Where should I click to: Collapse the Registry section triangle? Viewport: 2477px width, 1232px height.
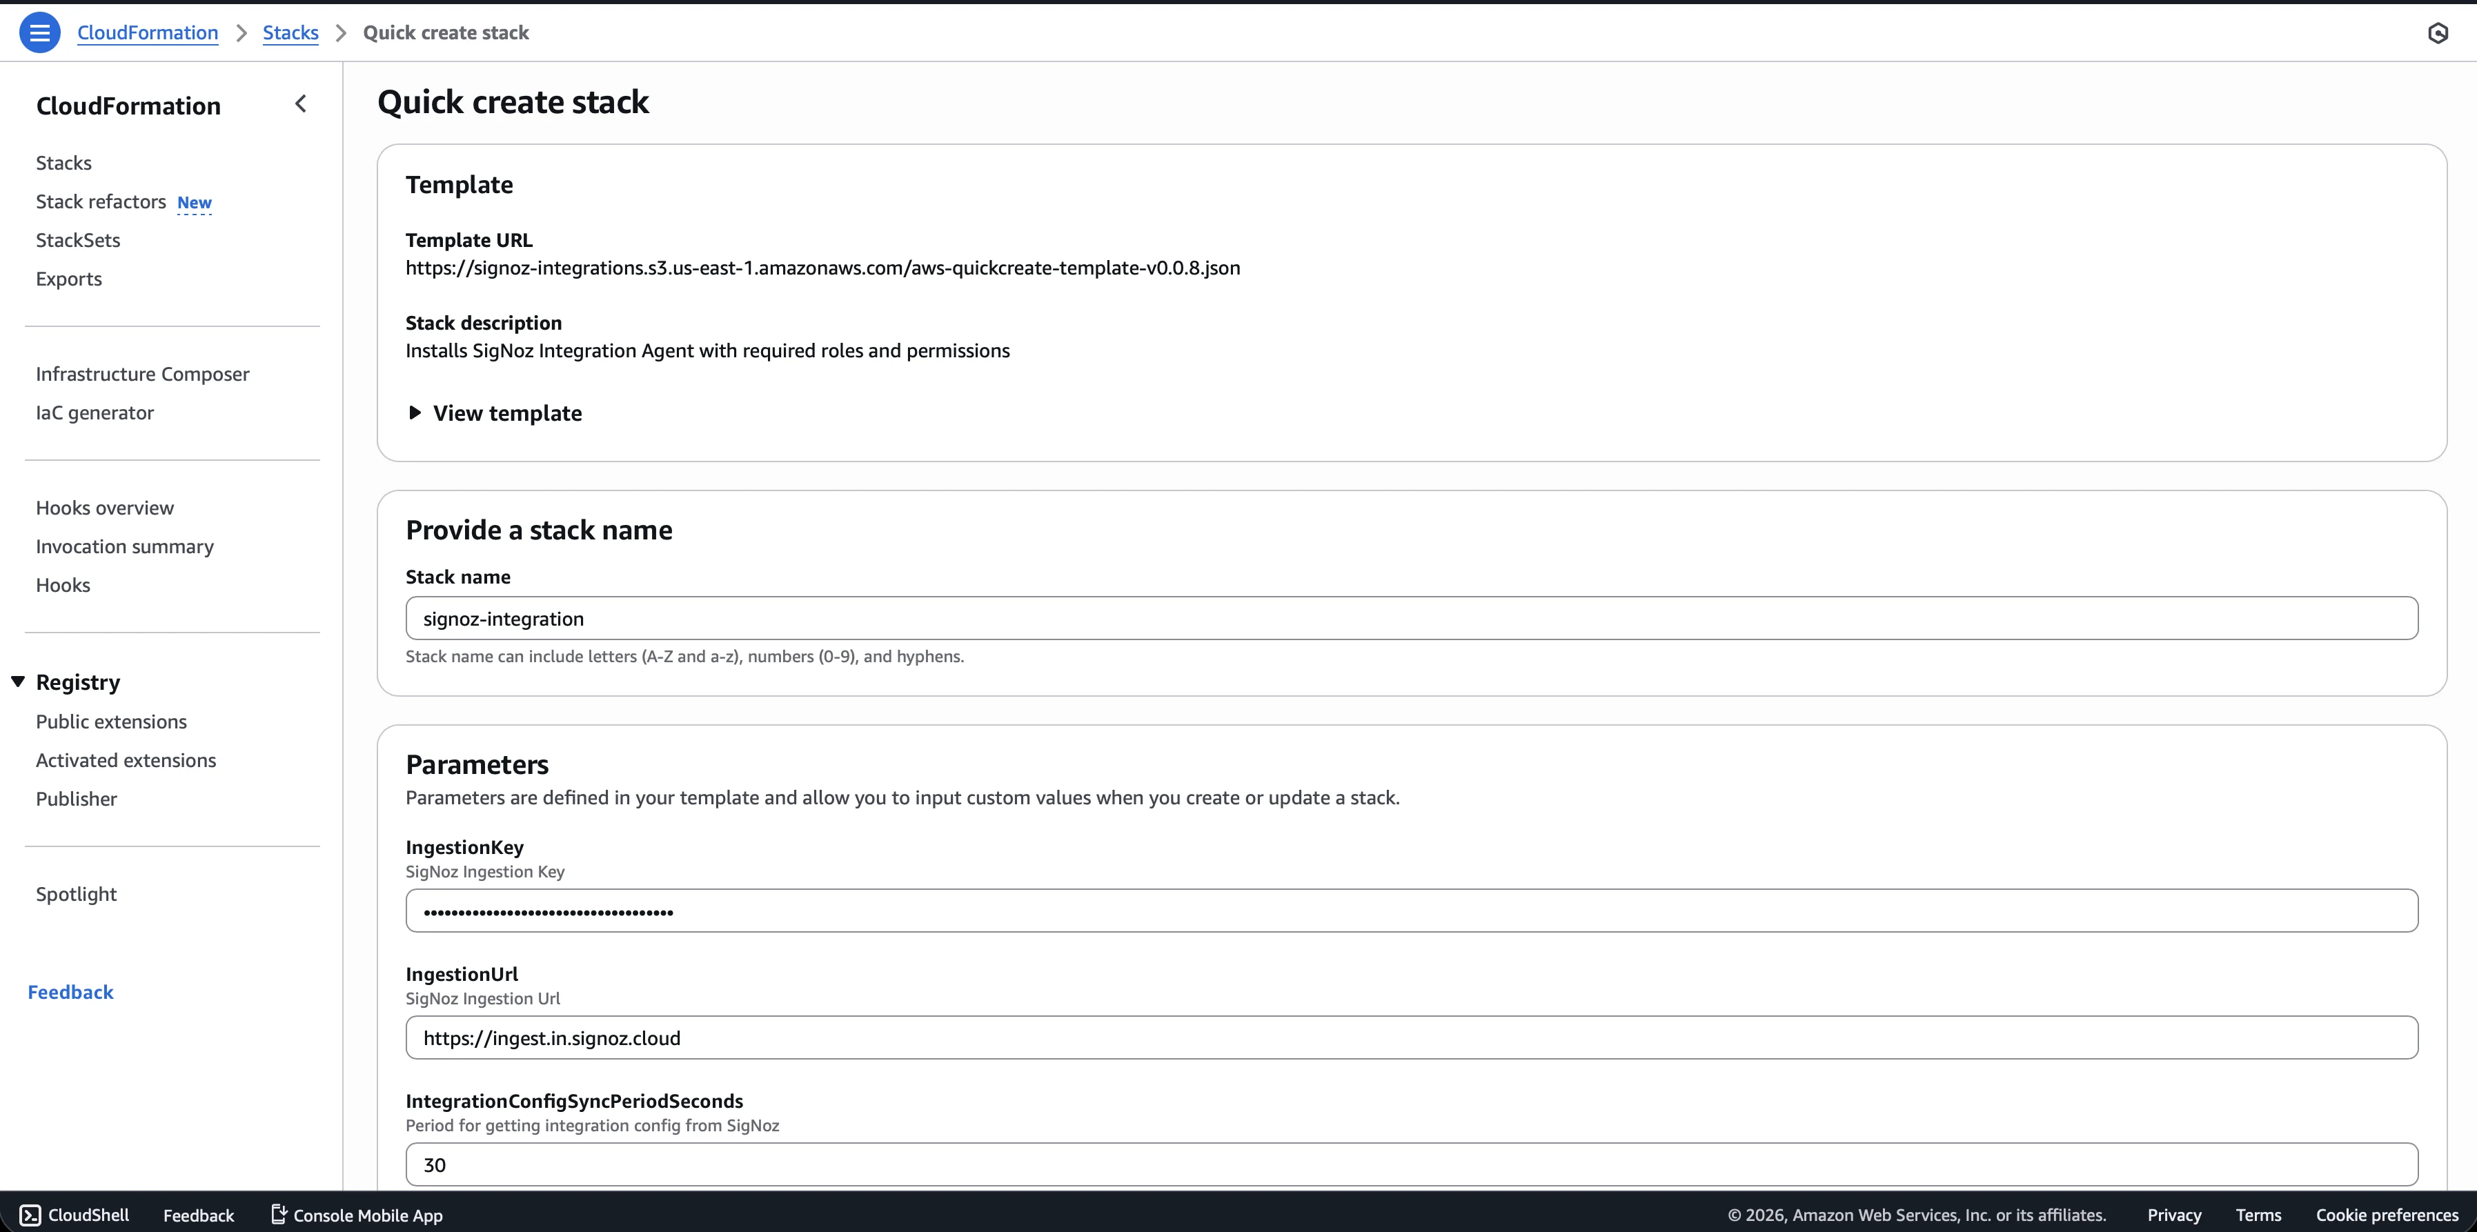coord(18,682)
